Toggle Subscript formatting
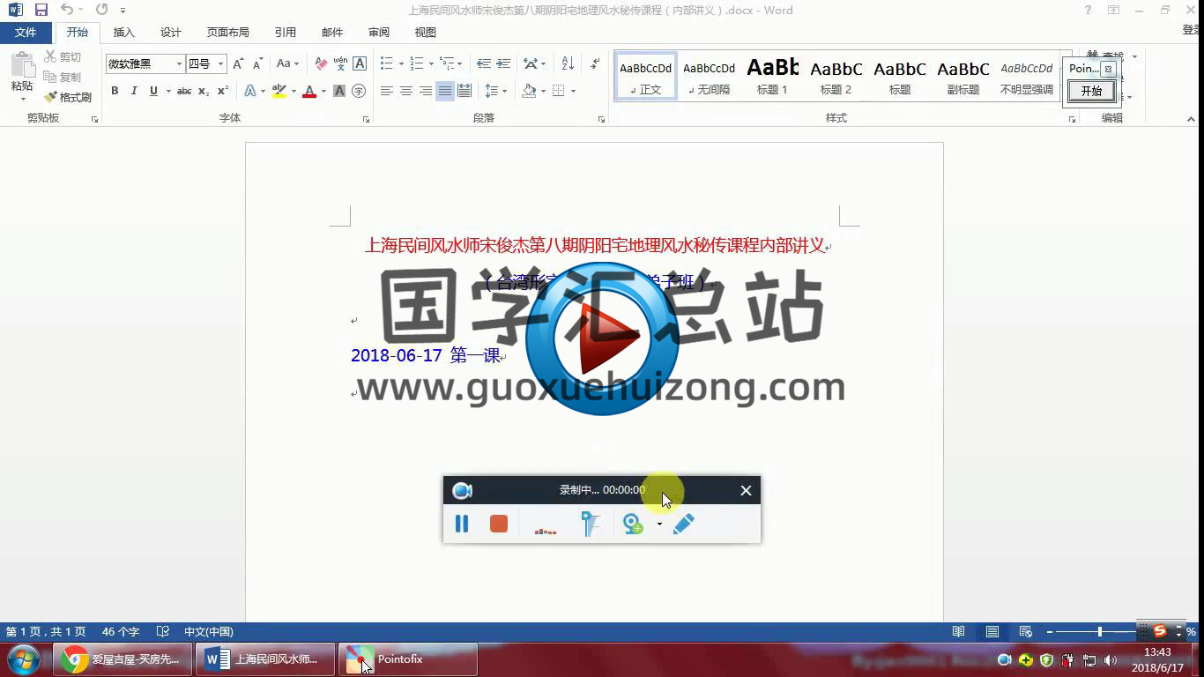1204x677 pixels. 204,91
